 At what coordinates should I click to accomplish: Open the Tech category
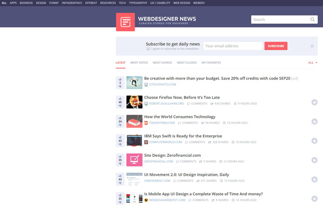(x=122, y=3)
